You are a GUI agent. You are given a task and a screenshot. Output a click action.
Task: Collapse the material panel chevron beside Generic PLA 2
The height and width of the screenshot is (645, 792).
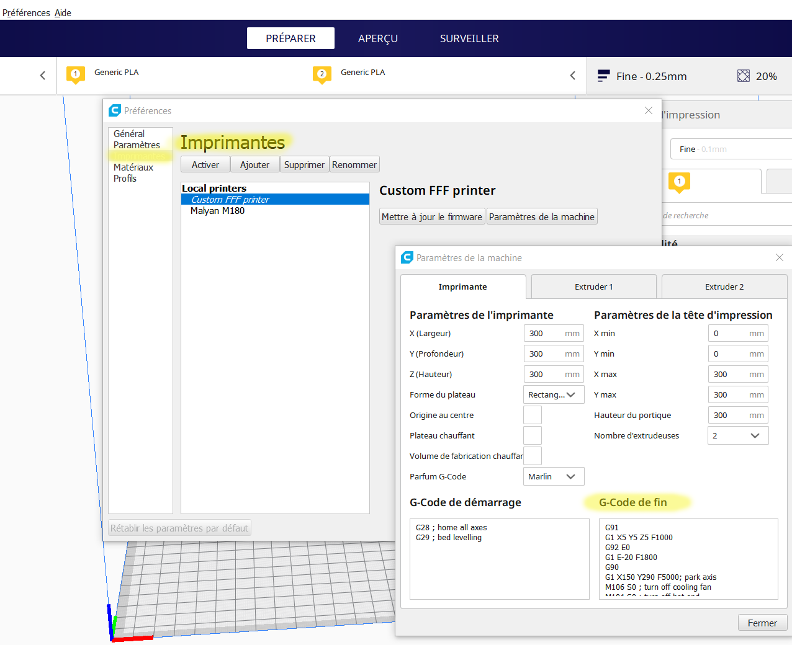click(x=572, y=76)
